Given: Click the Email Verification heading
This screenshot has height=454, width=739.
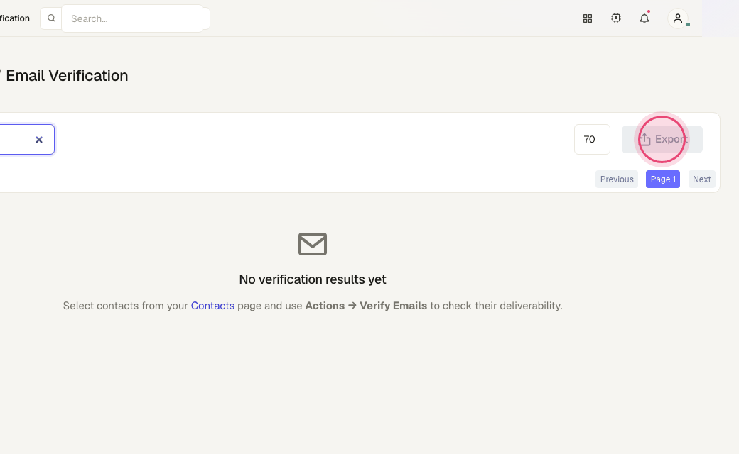Looking at the screenshot, I should pos(67,76).
